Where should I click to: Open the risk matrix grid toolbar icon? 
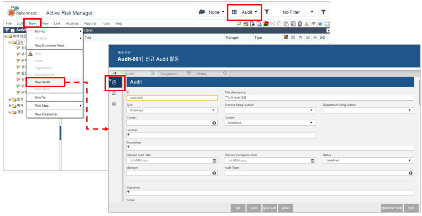266,24
